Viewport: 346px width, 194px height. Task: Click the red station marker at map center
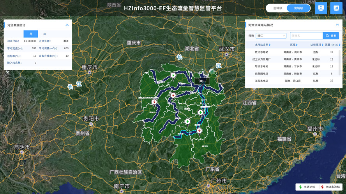[x=173, y=95]
